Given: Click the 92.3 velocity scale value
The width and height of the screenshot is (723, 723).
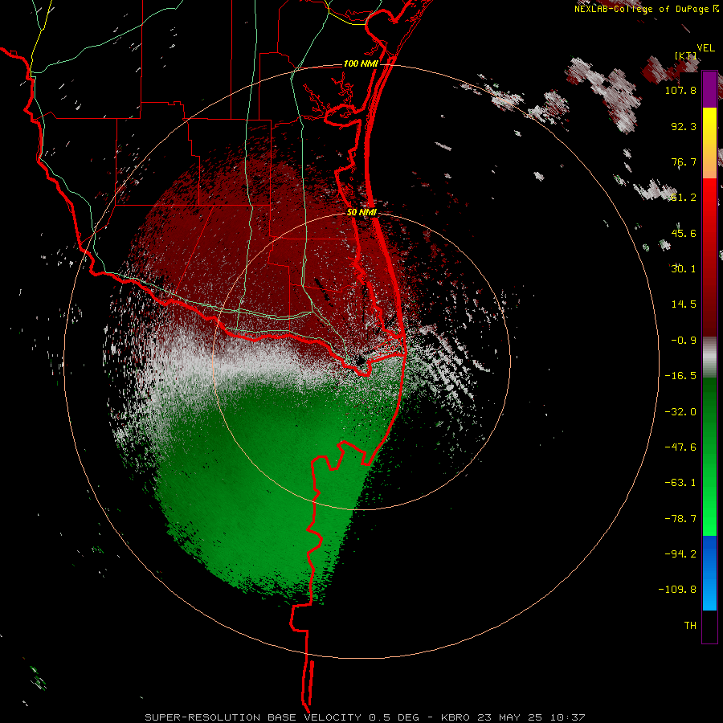Looking at the screenshot, I should (684, 126).
